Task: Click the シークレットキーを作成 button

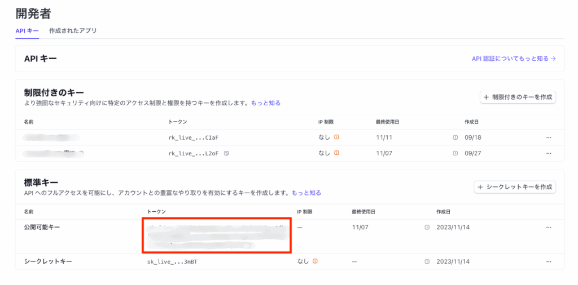Action: pyautogui.click(x=515, y=188)
